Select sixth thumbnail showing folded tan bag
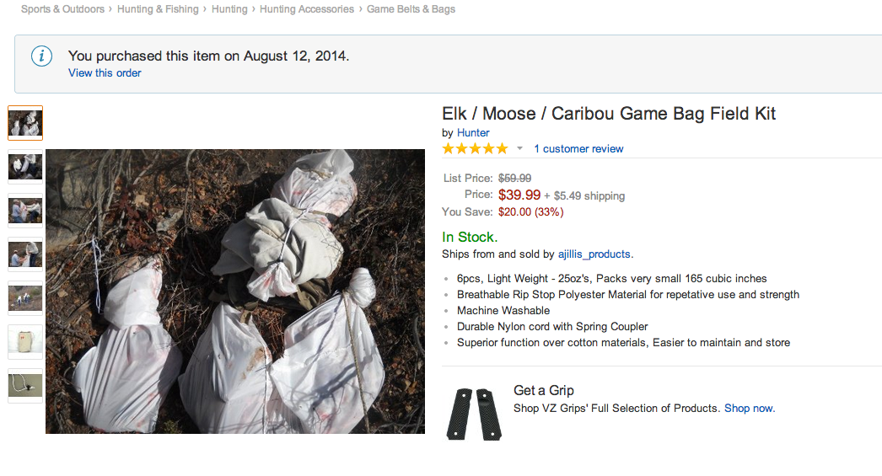Viewport: 882px width, 476px height. pyautogui.click(x=25, y=341)
